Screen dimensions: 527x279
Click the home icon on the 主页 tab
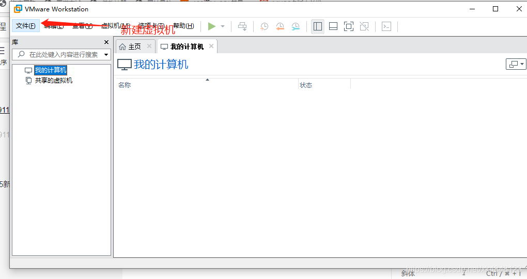pos(122,47)
